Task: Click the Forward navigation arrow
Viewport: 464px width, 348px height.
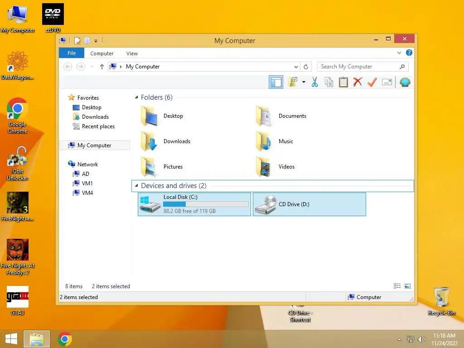Action: pos(81,67)
